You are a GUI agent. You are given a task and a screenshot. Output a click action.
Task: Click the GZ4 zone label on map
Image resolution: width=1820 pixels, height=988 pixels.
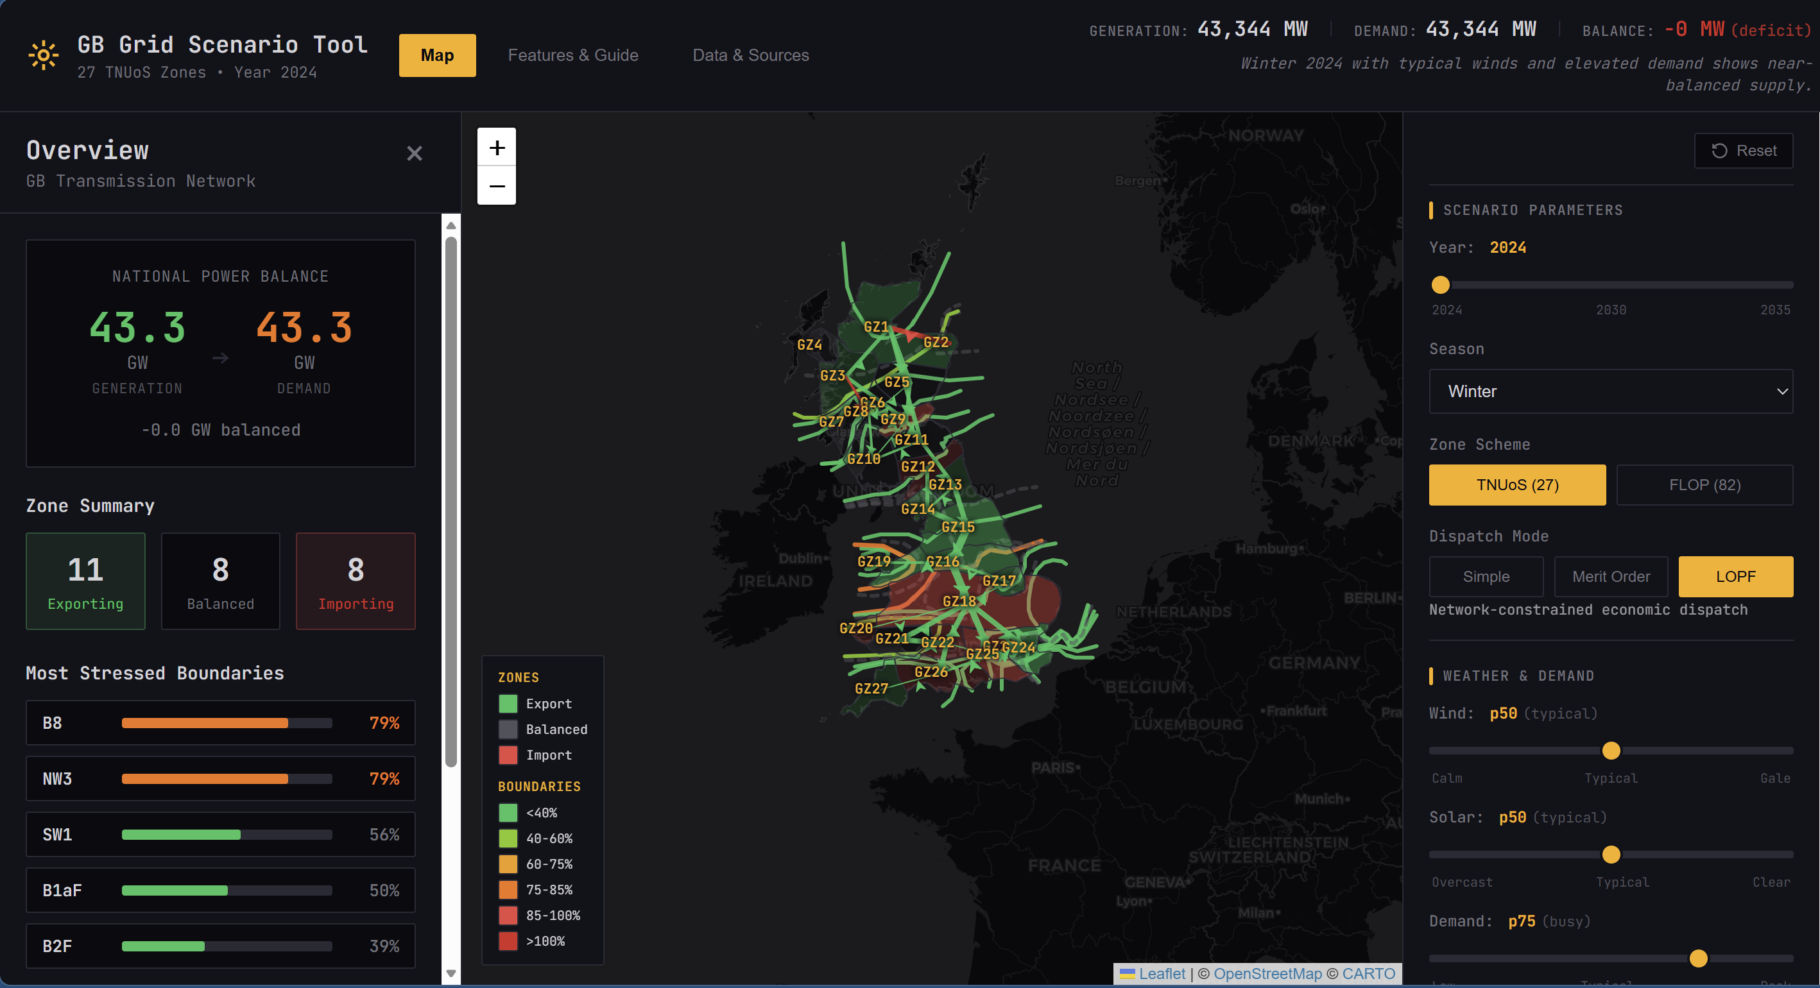click(x=810, y=345)
